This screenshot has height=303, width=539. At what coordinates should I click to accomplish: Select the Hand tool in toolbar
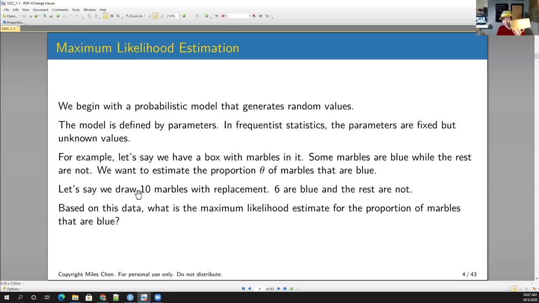(106, 16)
